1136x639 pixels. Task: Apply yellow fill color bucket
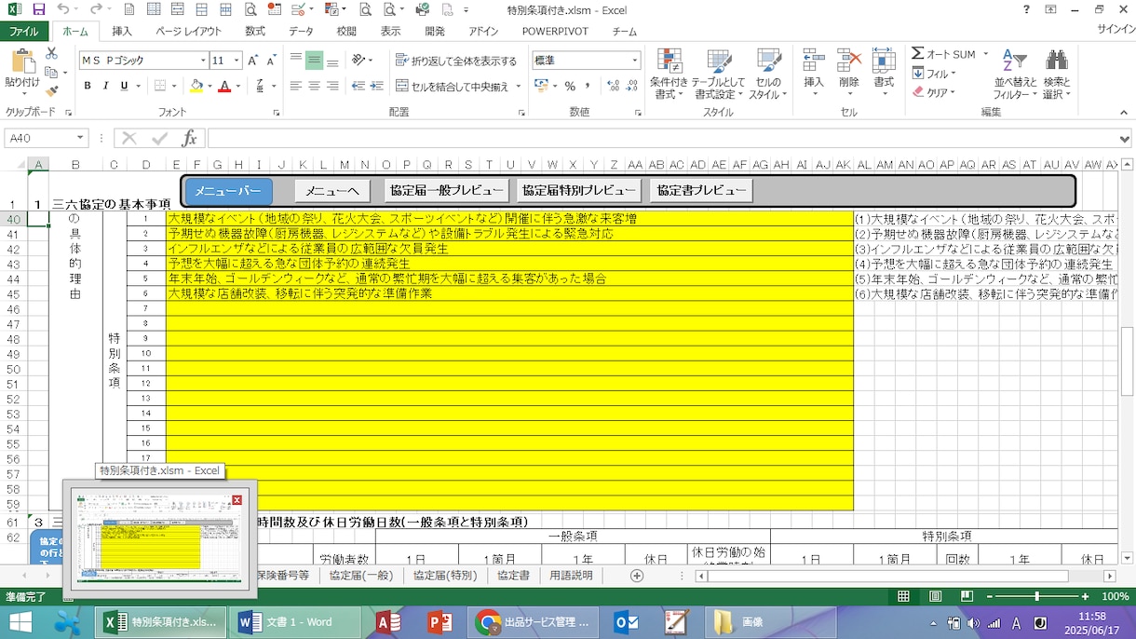point(196,86)
